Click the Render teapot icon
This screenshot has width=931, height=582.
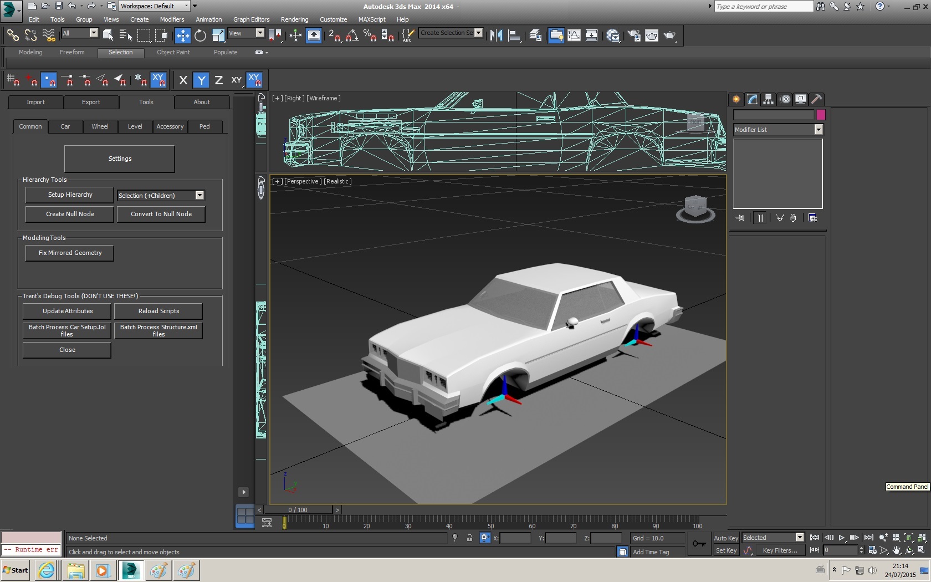[669, 35]
